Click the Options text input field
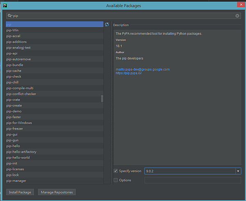This screenshot has height=201, width=246. (x=193, y=180)
